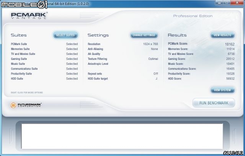Click the Communications Score value 16485
Viewport: 245px width, 156px height.
pyautogui.click(x=230, y=69)
